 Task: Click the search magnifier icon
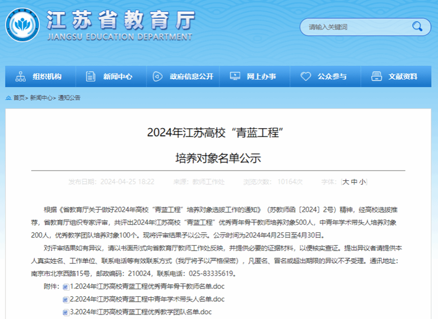click(x=417, y=26)
